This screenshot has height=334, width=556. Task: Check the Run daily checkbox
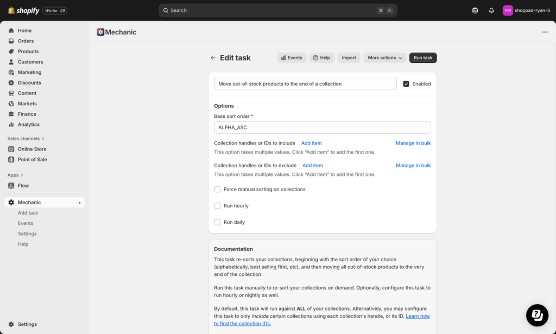point(217,222)
